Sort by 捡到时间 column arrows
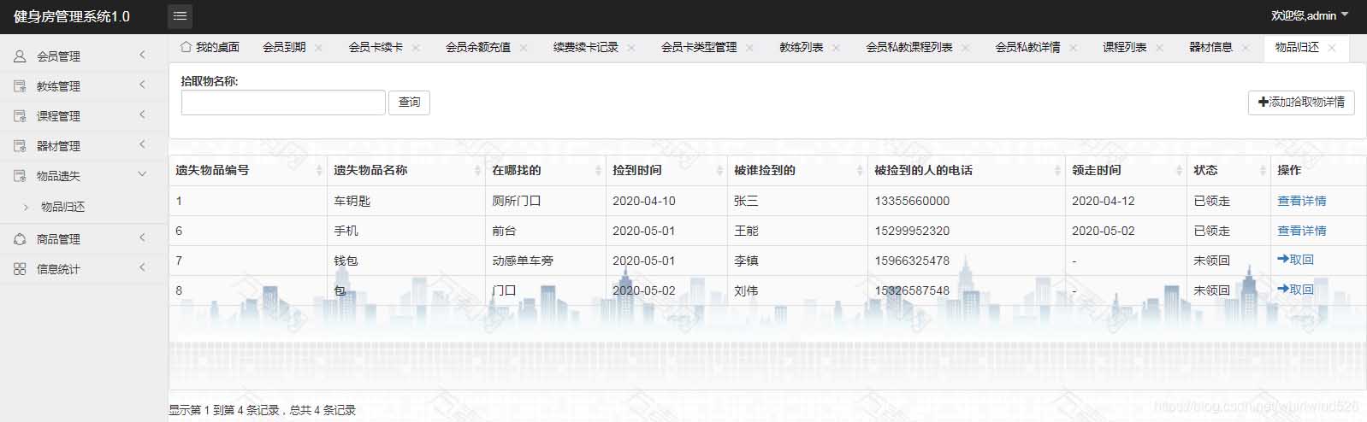 pos(719,171)
